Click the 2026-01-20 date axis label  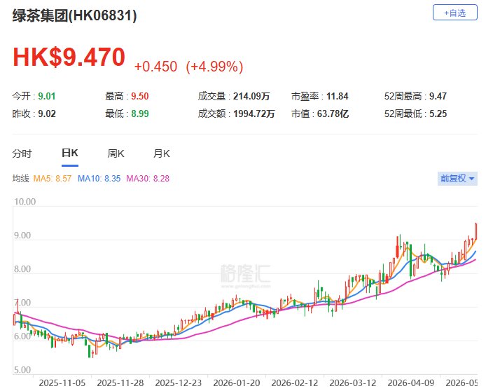(237, 383)
